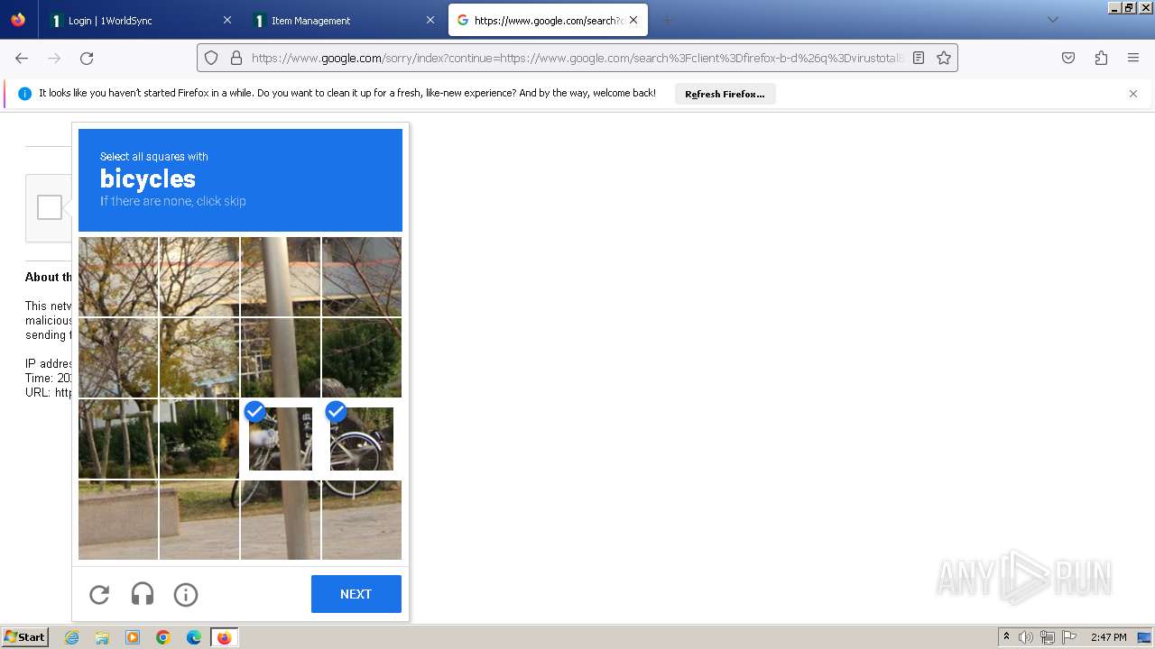Dismiss the Firefox notification bar

click(1133, 94)
